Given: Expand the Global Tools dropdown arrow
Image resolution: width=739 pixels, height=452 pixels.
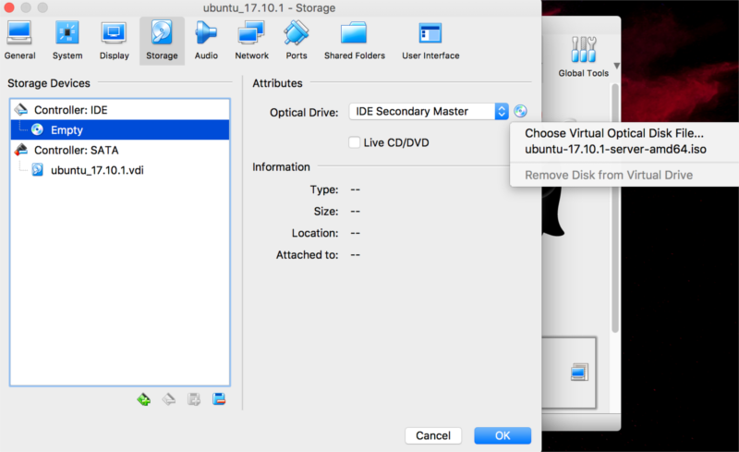Looking at the screenshot, I should tap(616, 67).
